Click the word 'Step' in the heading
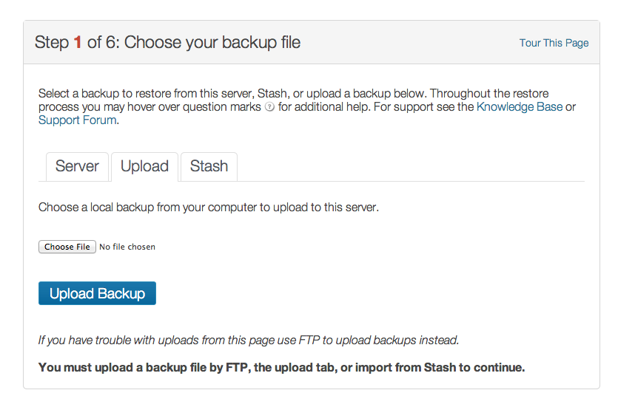618x407 pixels. point(52,43)
